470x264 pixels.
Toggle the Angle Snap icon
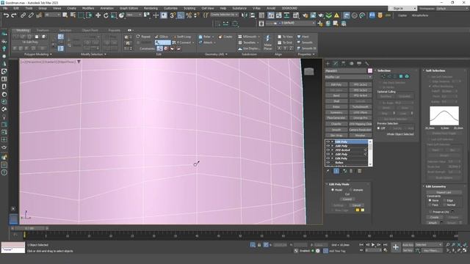pyautogui.click(x=181, y=15)
